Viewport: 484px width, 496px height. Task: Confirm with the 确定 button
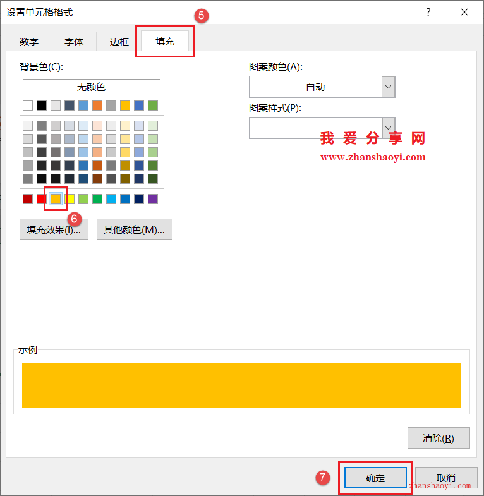(375, 478)
